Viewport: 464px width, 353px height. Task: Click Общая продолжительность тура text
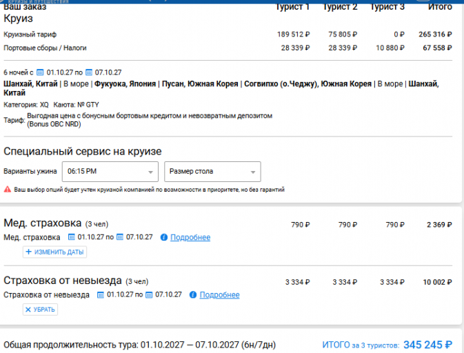tap(140, 345)
